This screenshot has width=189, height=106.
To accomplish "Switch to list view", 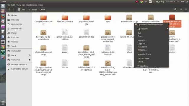I will coord(181,9).
